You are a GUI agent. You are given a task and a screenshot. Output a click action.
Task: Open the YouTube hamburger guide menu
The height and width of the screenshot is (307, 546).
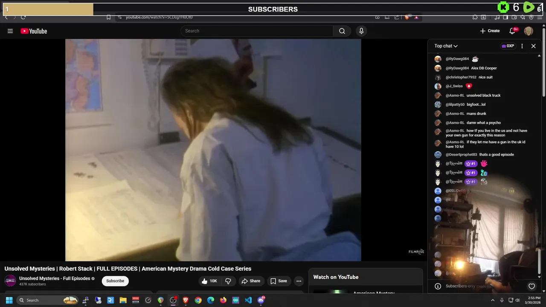point(10,31)
